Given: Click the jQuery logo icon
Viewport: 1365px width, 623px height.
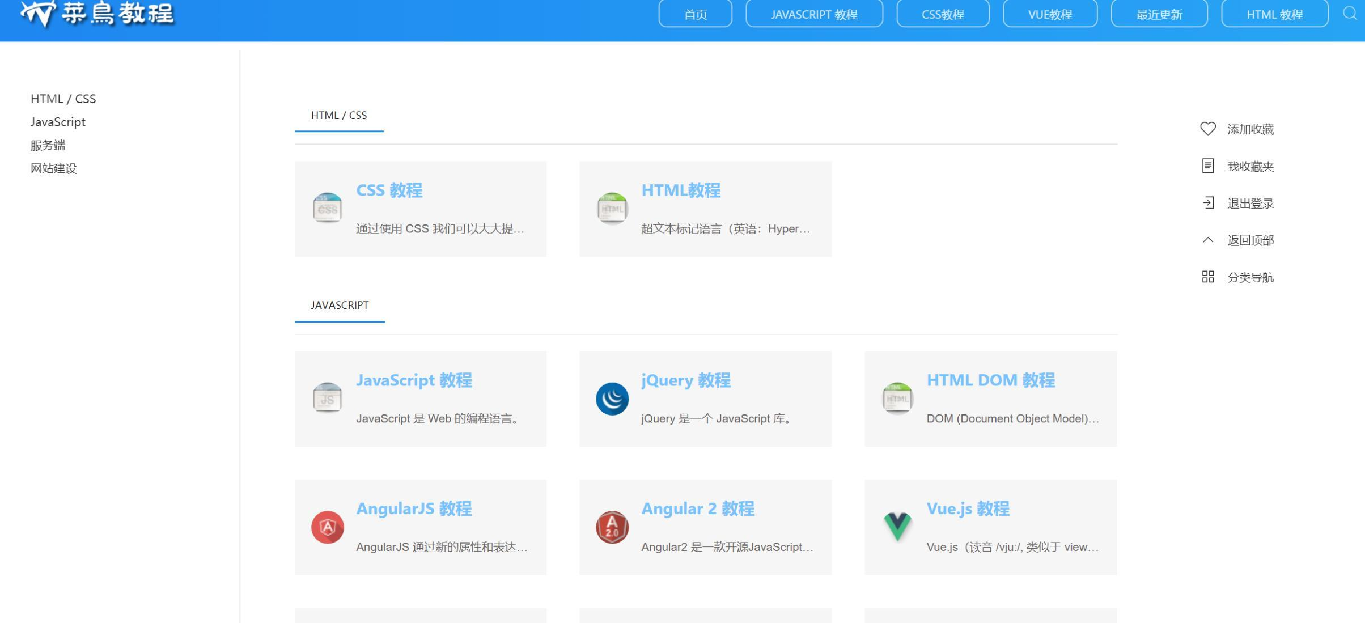Looking at the screenshot, I should [612, 399].
